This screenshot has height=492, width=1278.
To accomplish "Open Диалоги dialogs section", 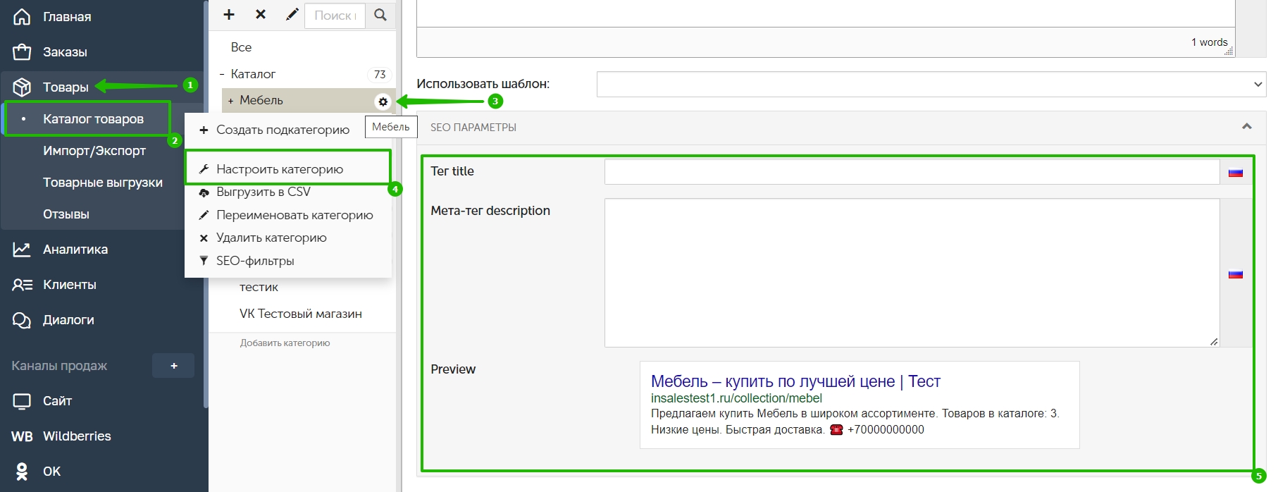I will [x=68, y=320].
